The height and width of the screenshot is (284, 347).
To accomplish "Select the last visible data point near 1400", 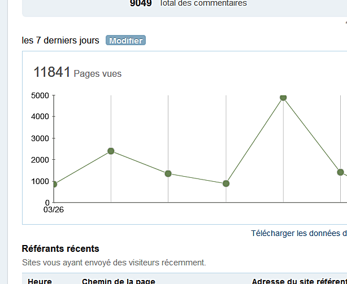I will pyautogui.click(x=340, y=172).
